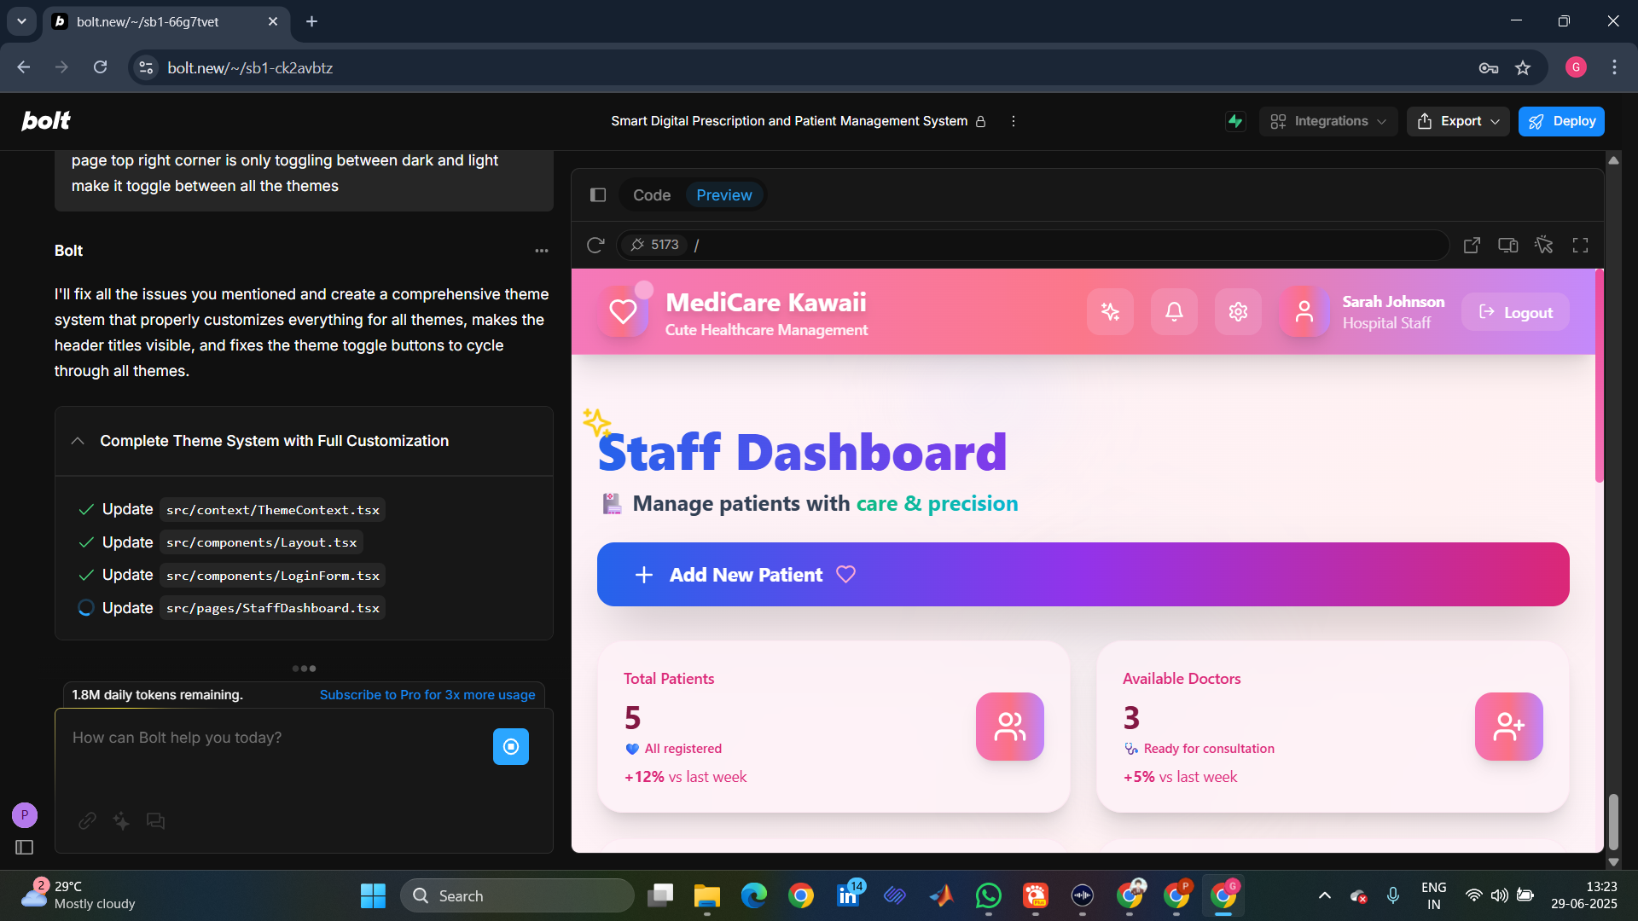
Task: Toggle responsive device preview mode
Action: pos(1507,246)
